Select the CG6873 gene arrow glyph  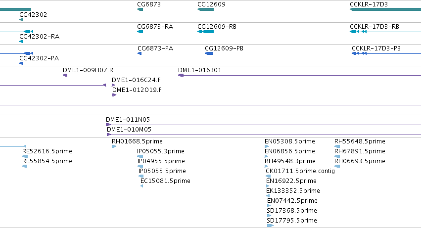pyautogui.click(x=140, y=9)
